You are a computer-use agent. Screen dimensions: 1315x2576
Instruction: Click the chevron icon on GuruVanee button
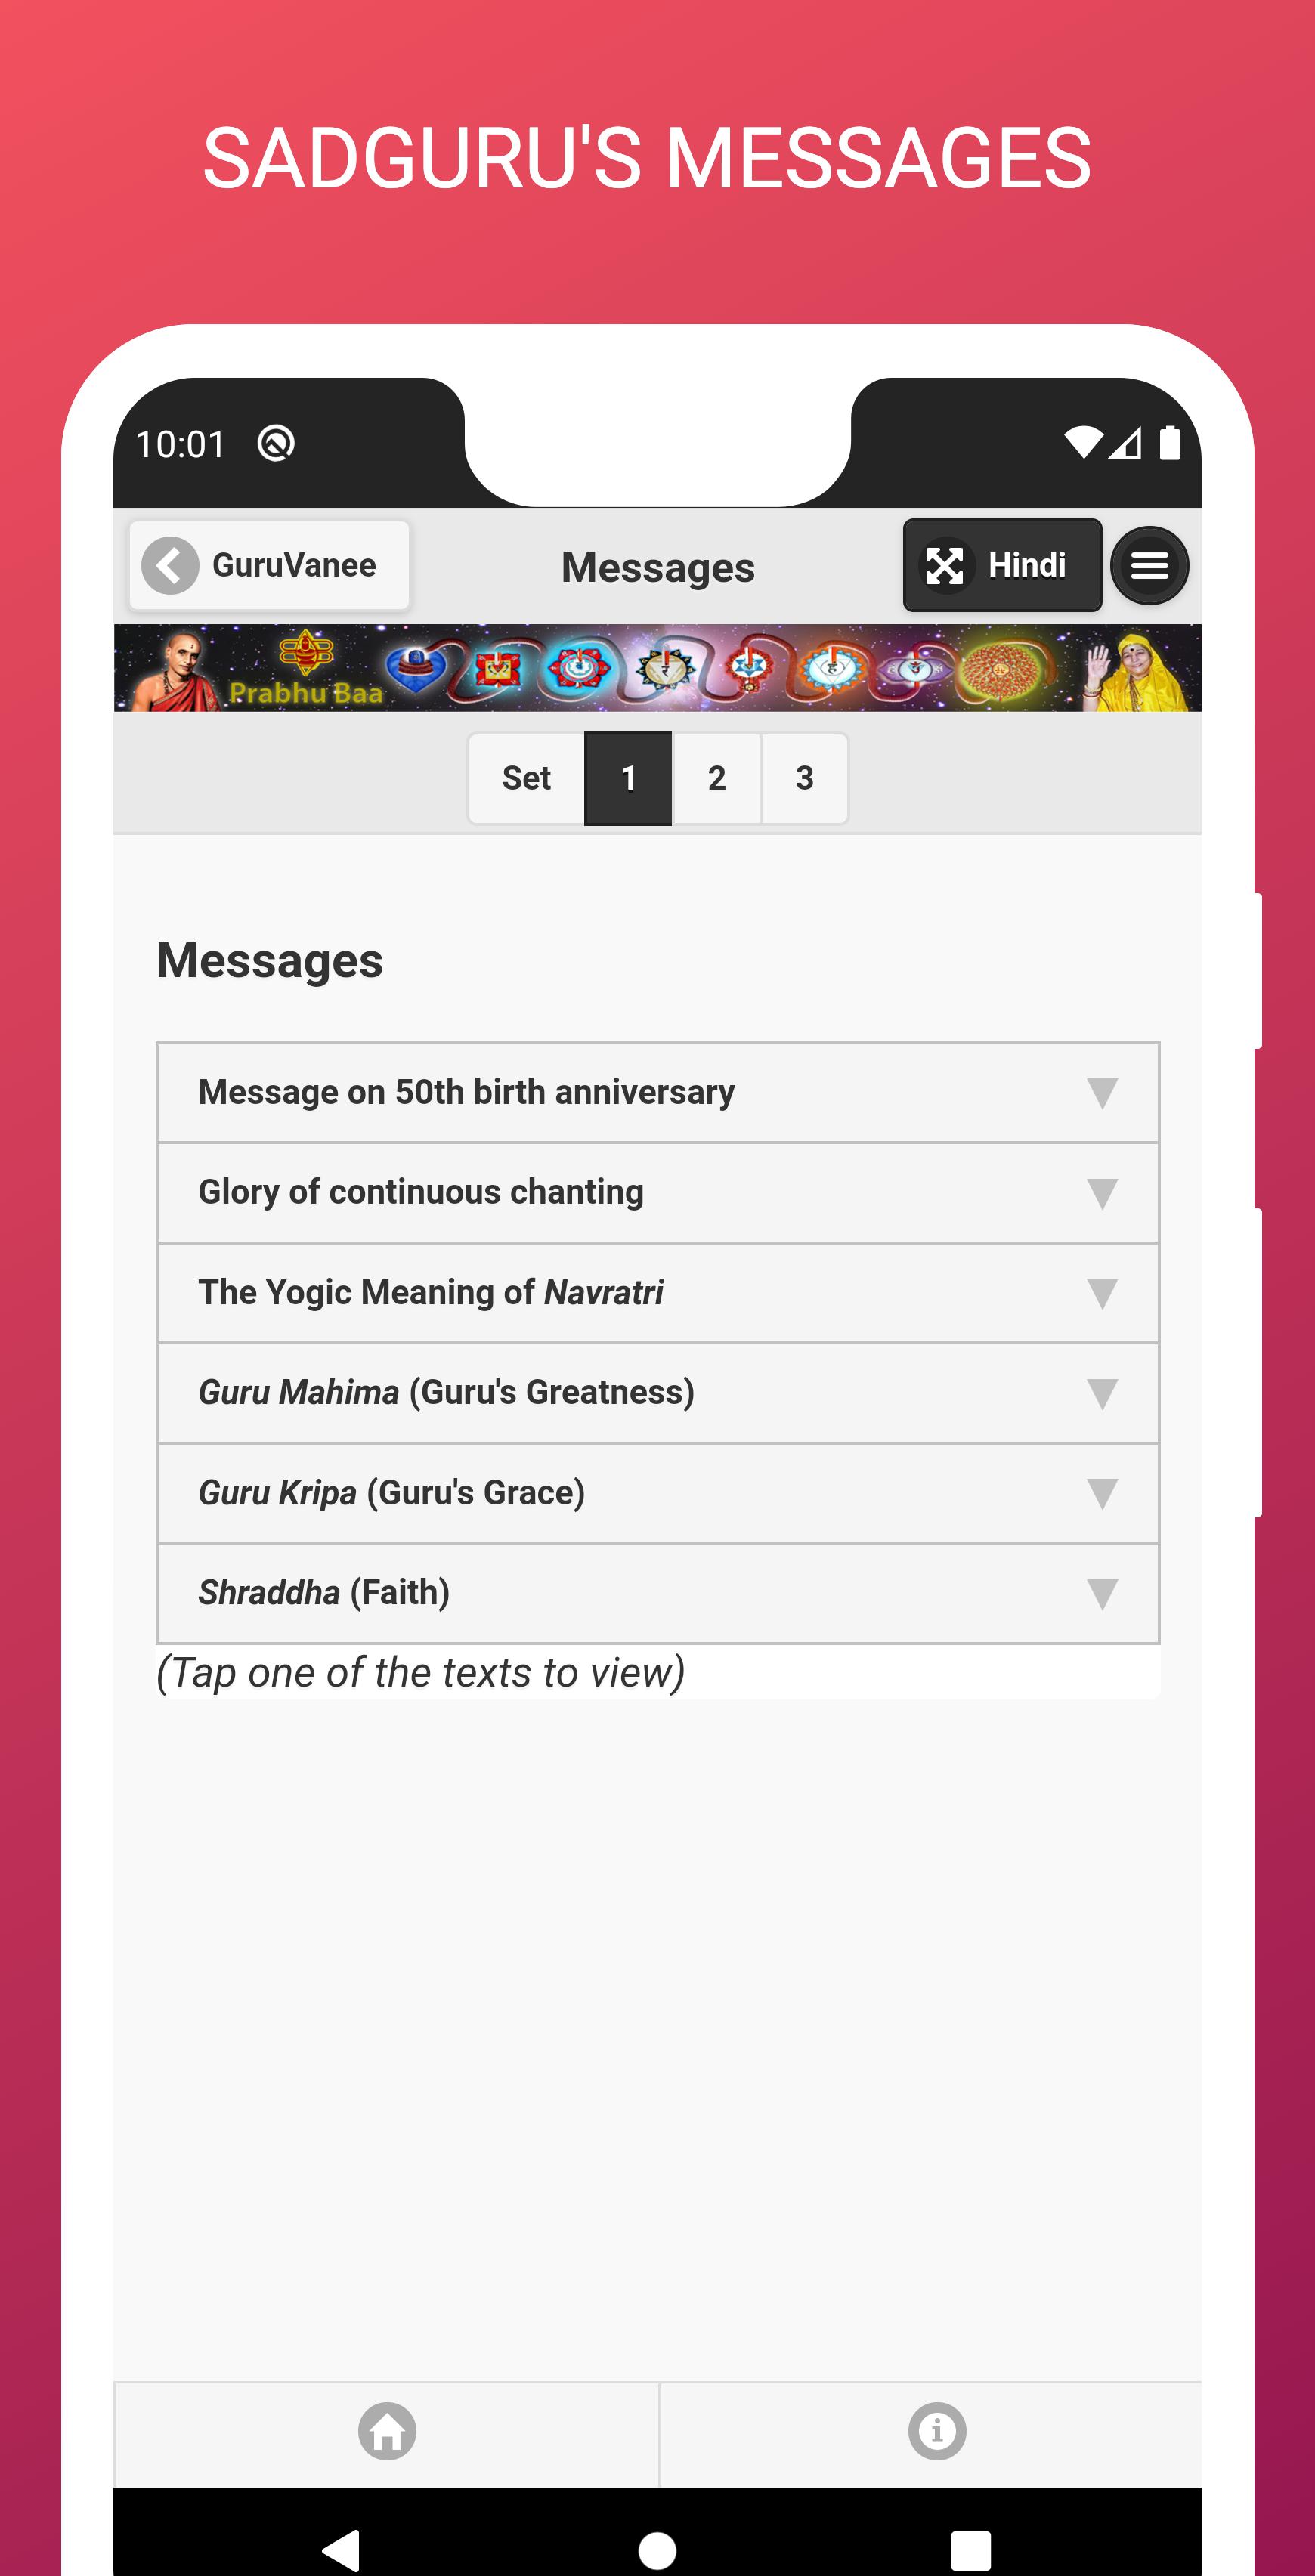tap(170, 565)
